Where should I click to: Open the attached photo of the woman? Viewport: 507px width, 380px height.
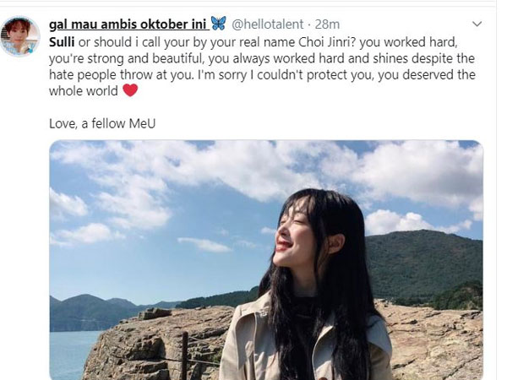266,260
